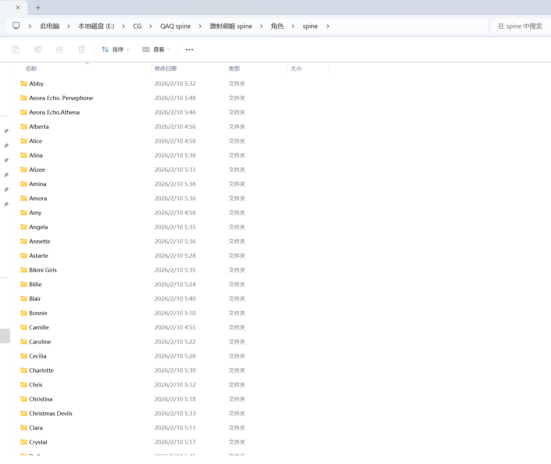
Task: Navigate to QAQ spine in breadcrumb
Action: (x=175, y=26)
